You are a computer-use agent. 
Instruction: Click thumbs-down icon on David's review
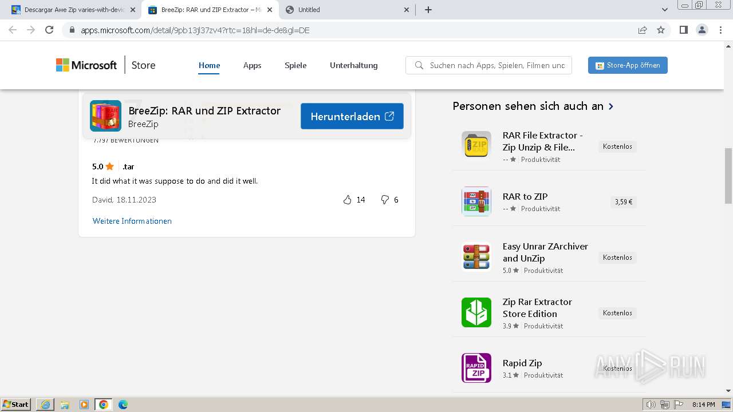click(385, 200)
